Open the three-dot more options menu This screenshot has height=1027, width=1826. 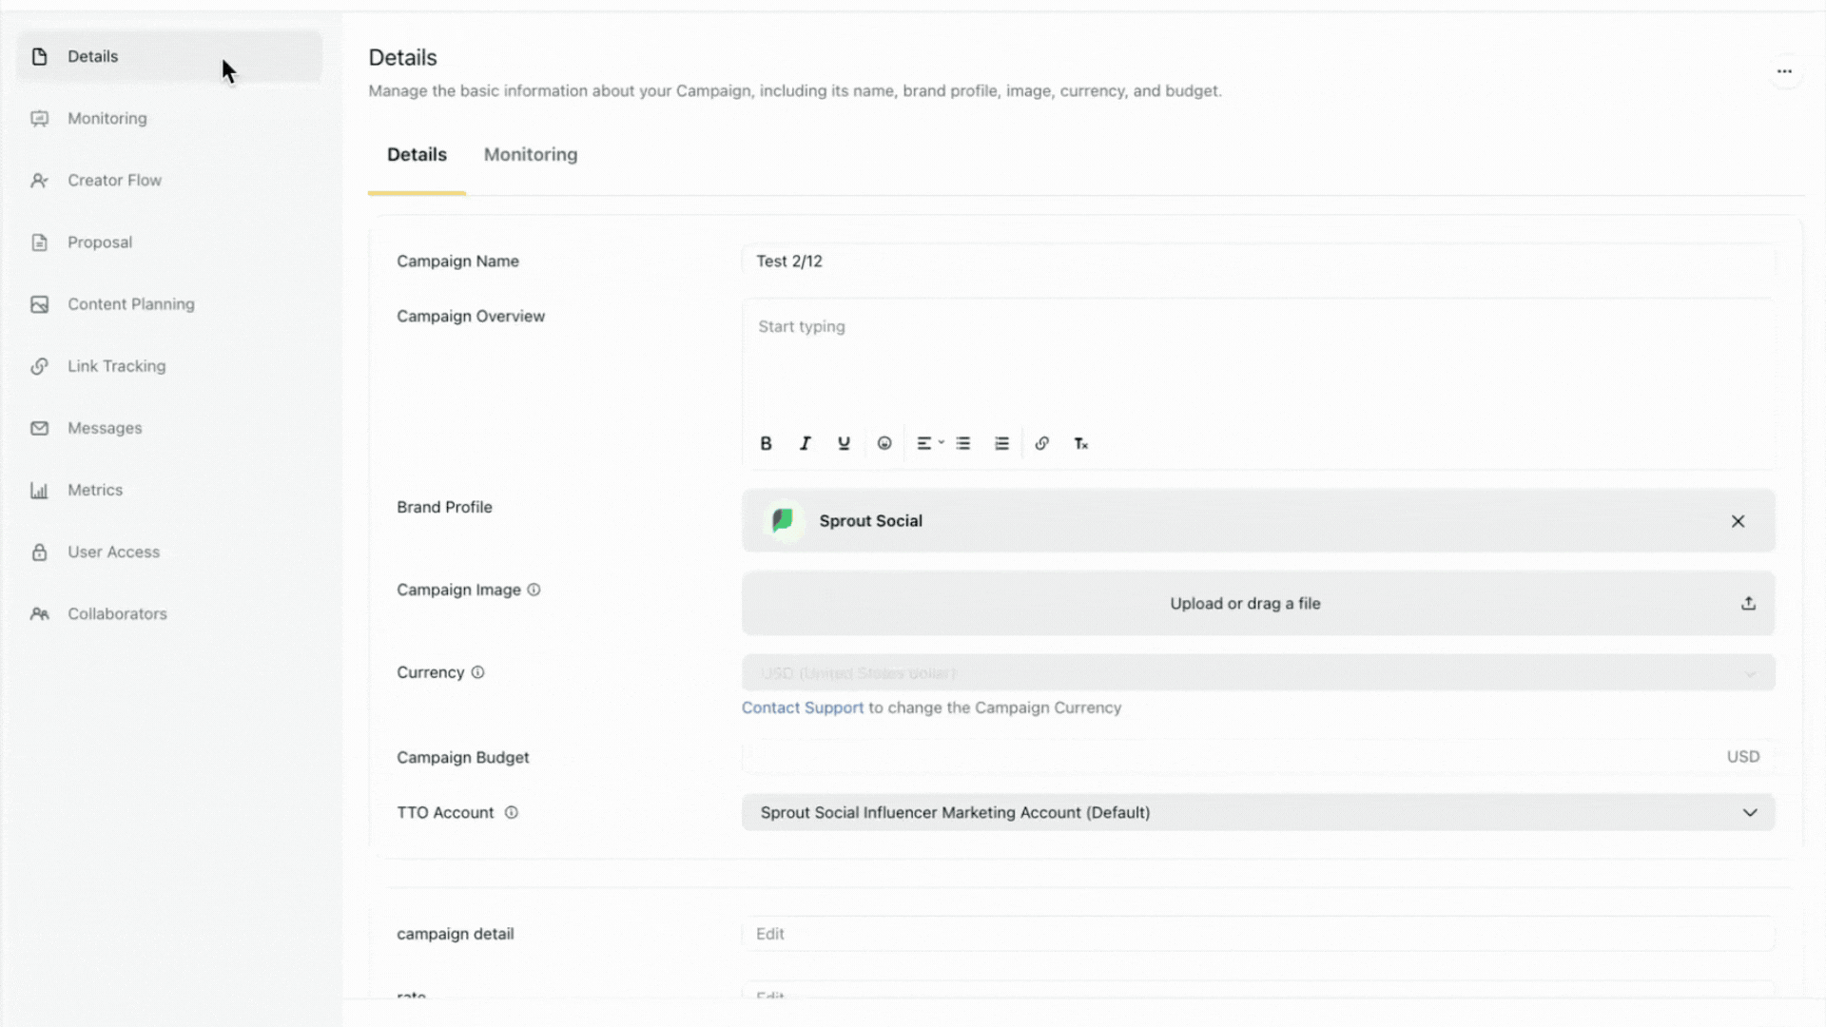point(1784,71)
